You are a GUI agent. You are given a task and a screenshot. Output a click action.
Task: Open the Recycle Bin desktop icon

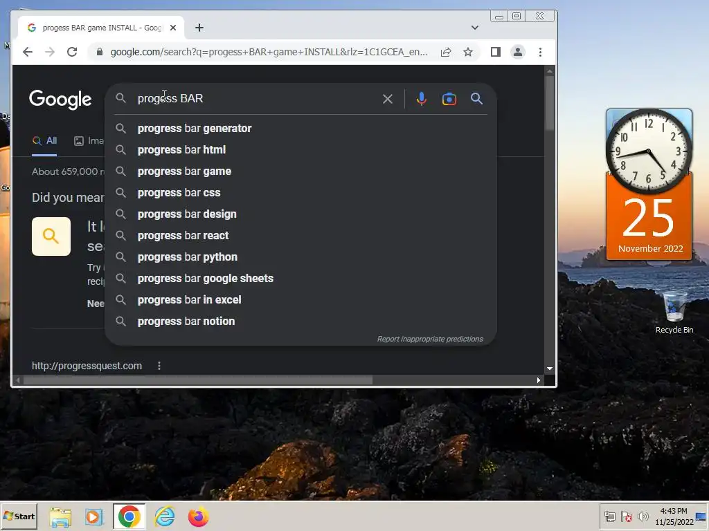coord(674,313)
